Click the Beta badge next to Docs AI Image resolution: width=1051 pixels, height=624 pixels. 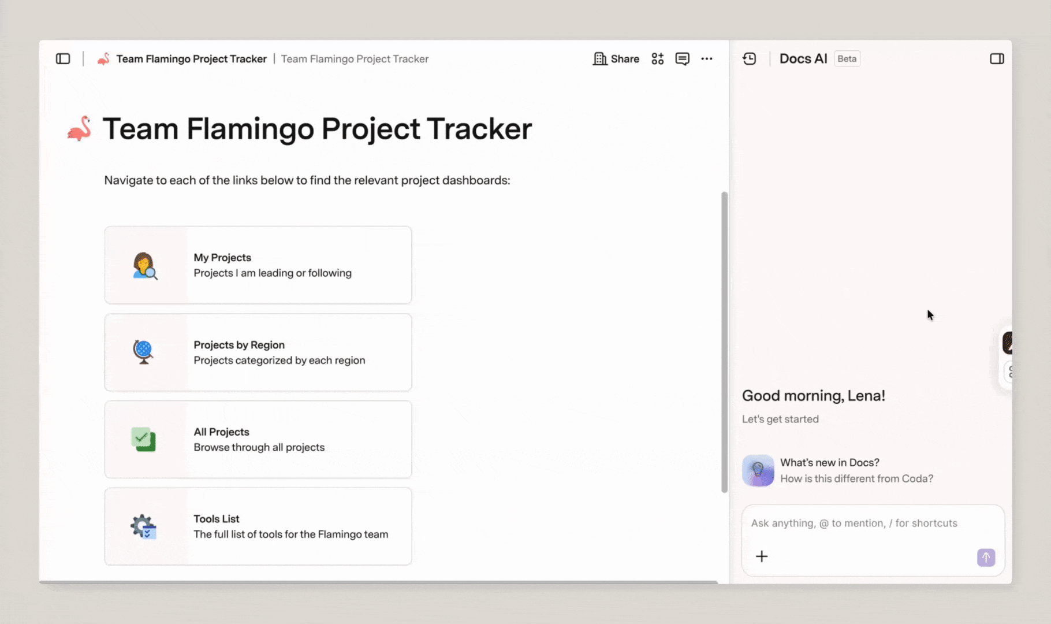pyautogui.click(x=847, y=59)
